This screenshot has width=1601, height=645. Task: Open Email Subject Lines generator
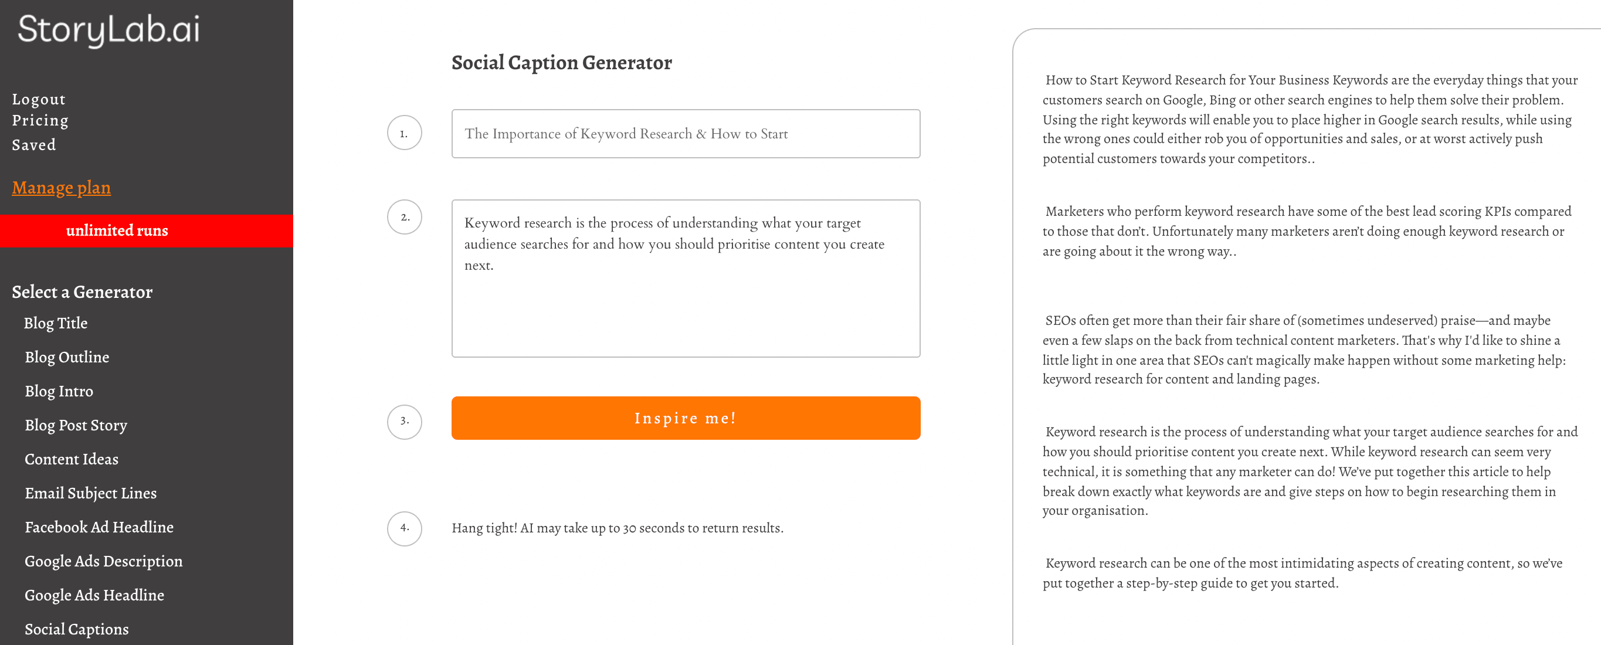point(91,493)
